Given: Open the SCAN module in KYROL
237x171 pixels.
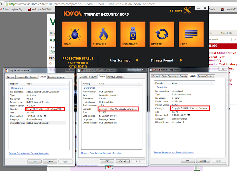Looking at the screenshot, I should (75, 34).
